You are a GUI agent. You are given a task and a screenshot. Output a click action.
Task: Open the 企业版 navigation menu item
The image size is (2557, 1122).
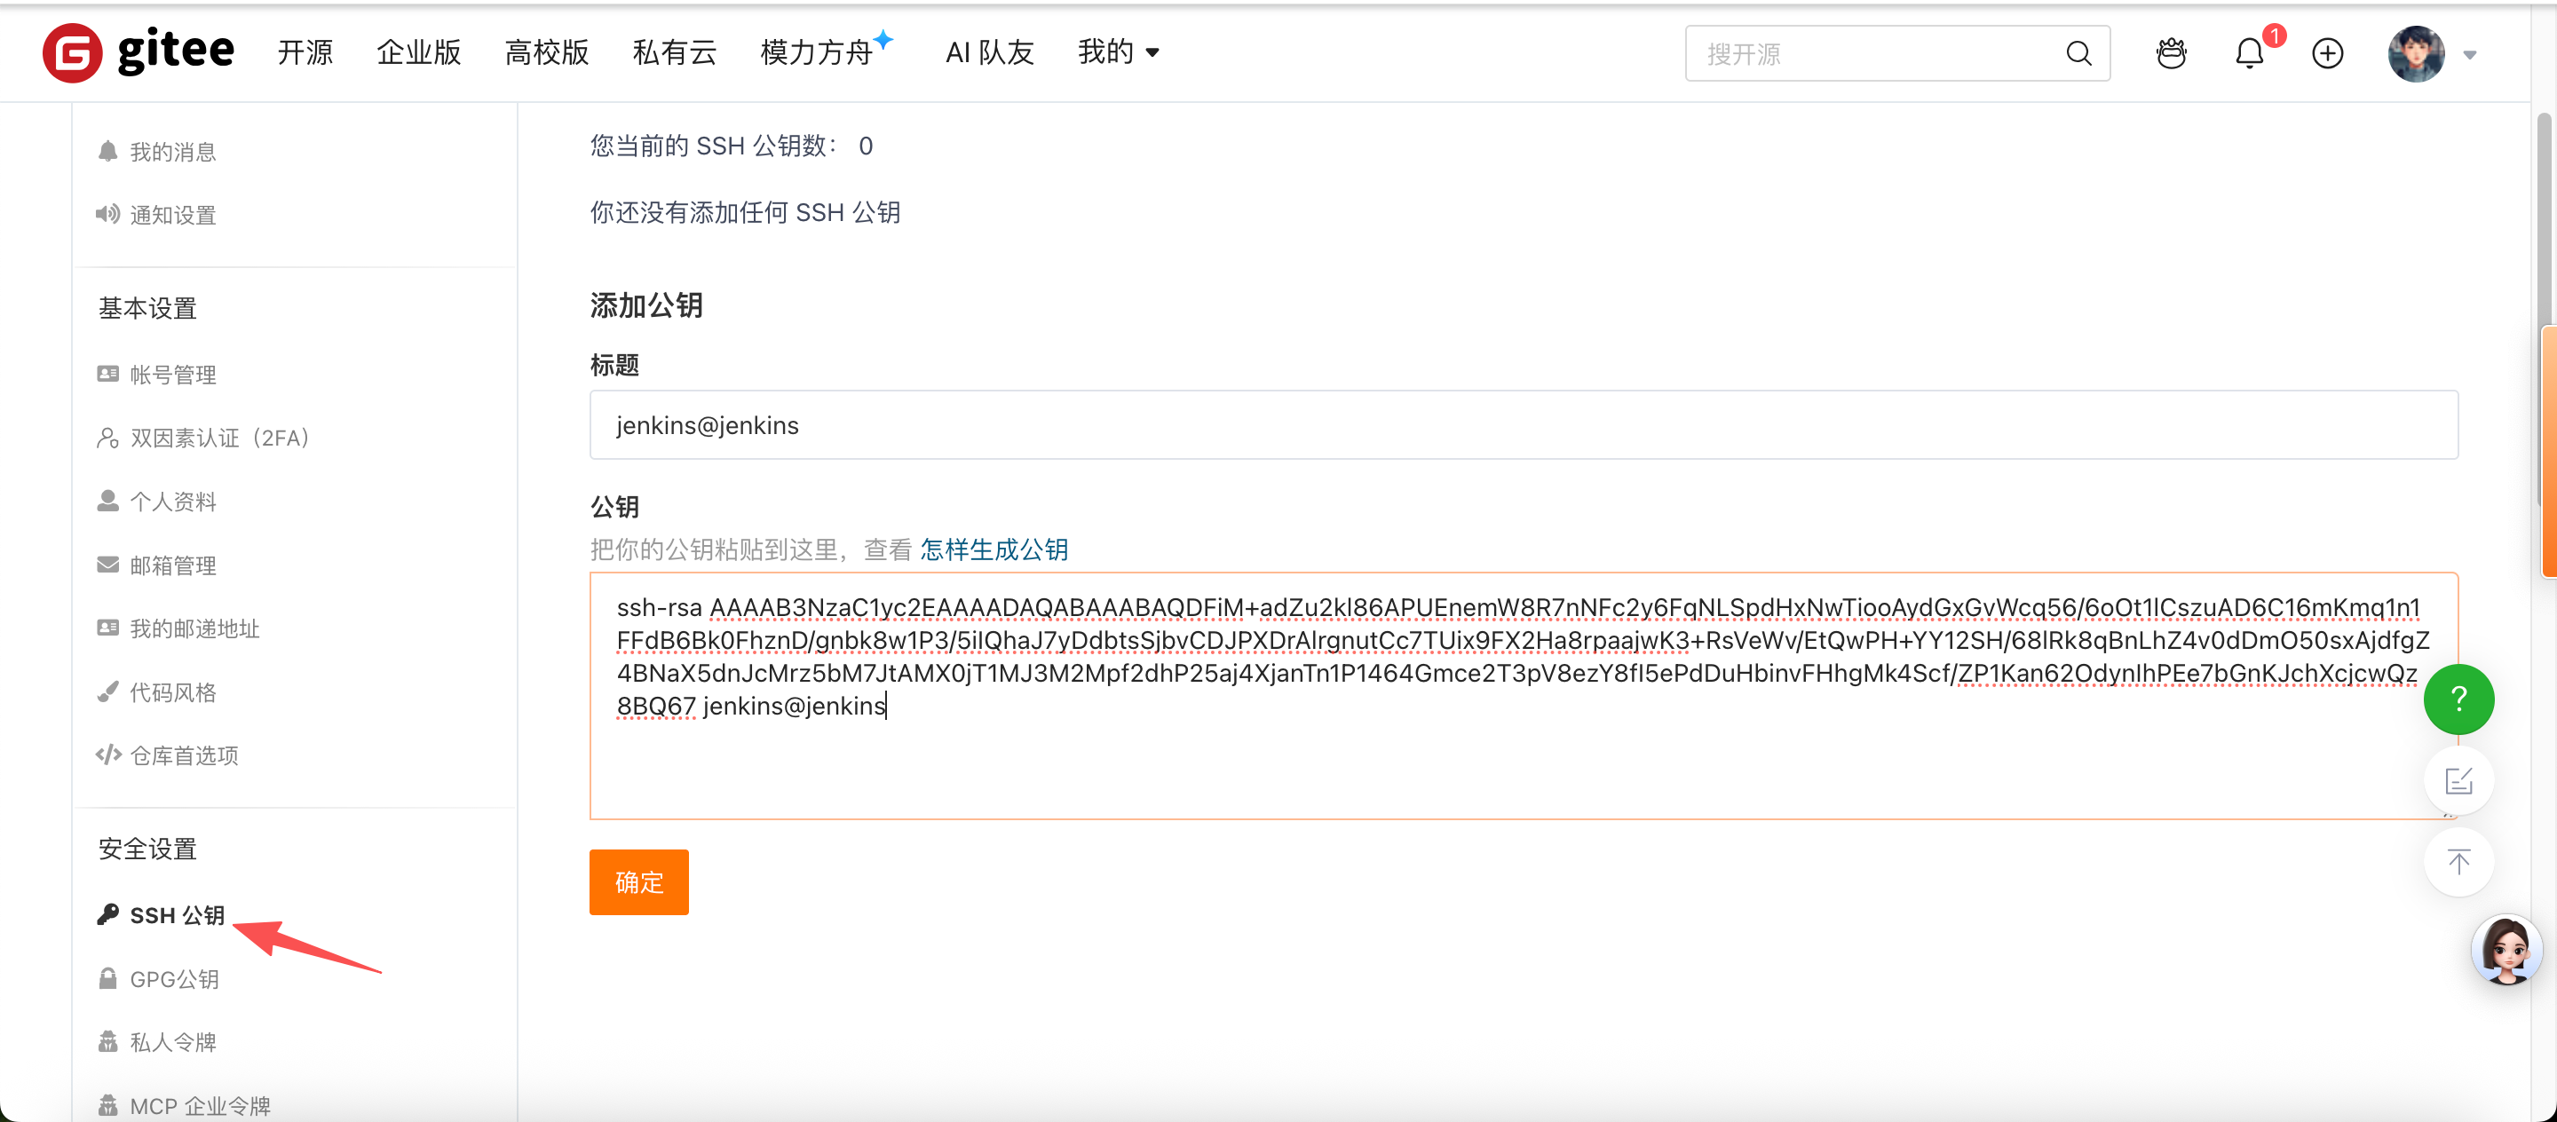pyautogui.click(x=418, y=52)
